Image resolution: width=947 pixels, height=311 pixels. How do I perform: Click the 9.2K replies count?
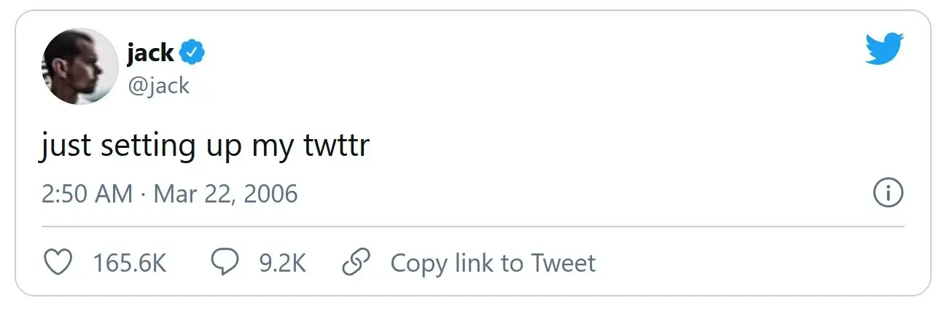coord(282,263)
